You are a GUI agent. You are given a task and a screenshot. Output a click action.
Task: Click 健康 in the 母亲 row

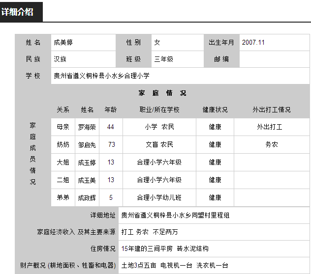coord(215,127)
